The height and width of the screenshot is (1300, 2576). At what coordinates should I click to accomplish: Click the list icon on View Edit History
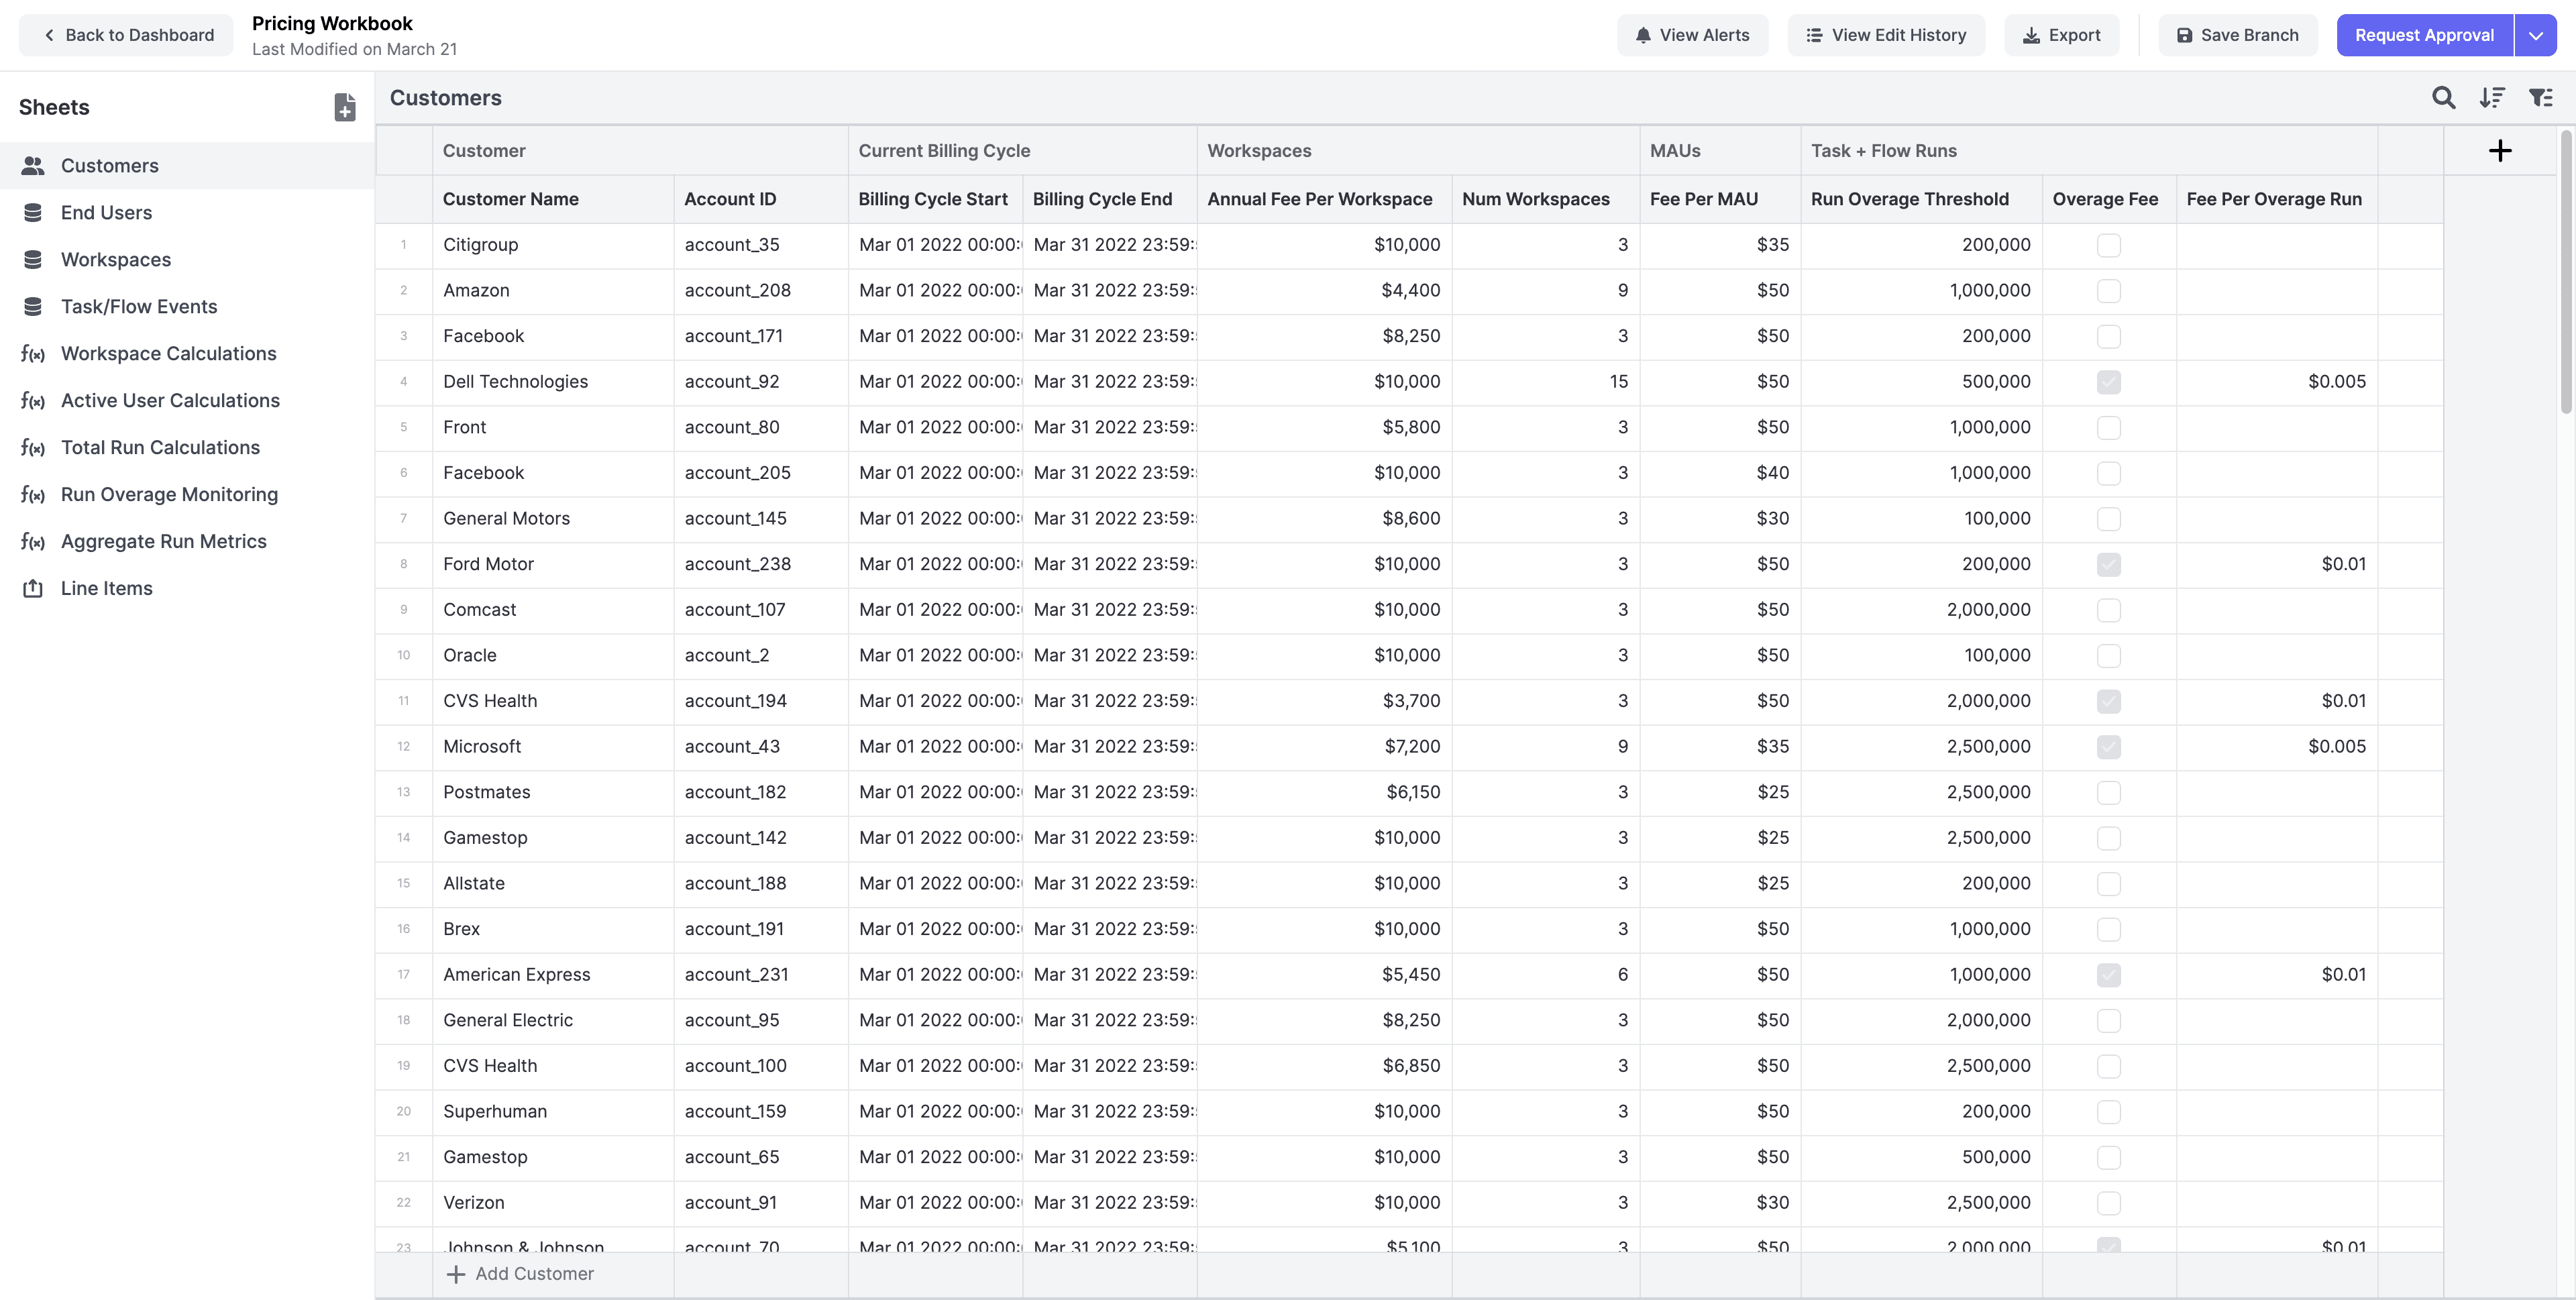click(1814, 35)
